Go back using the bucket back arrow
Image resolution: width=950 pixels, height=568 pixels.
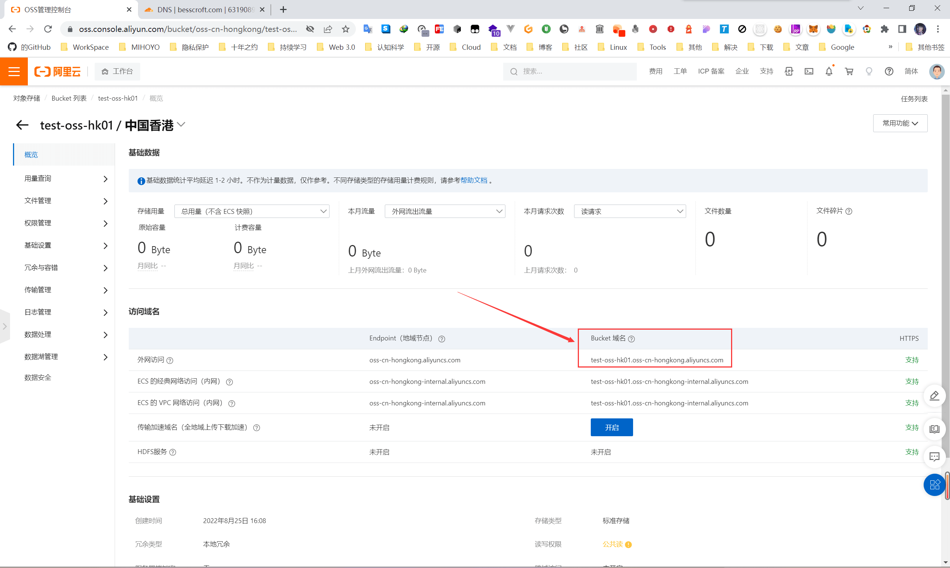tap(22, 125)
